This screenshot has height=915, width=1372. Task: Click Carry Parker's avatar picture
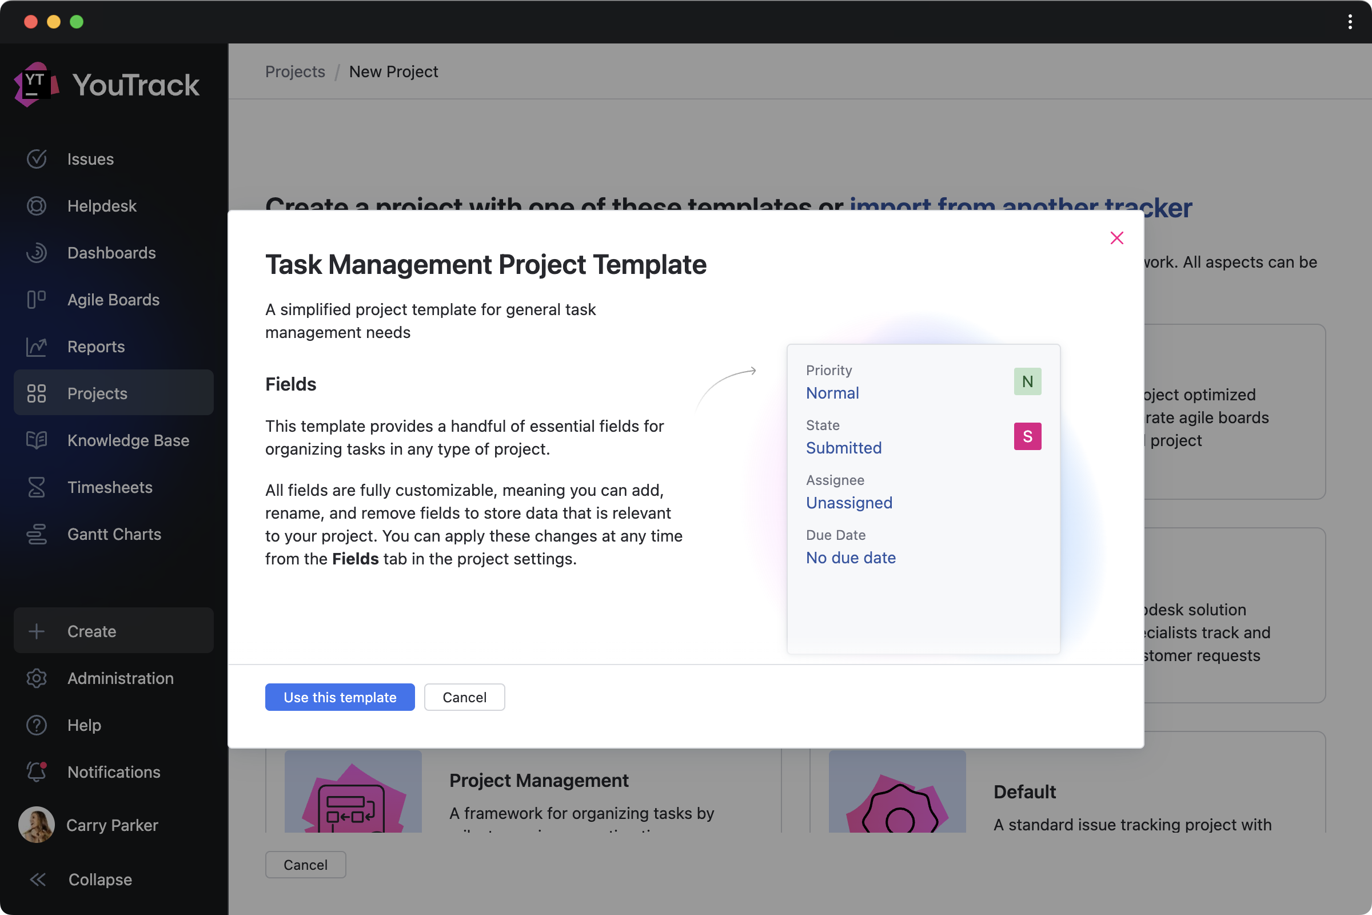pos(36,825)
